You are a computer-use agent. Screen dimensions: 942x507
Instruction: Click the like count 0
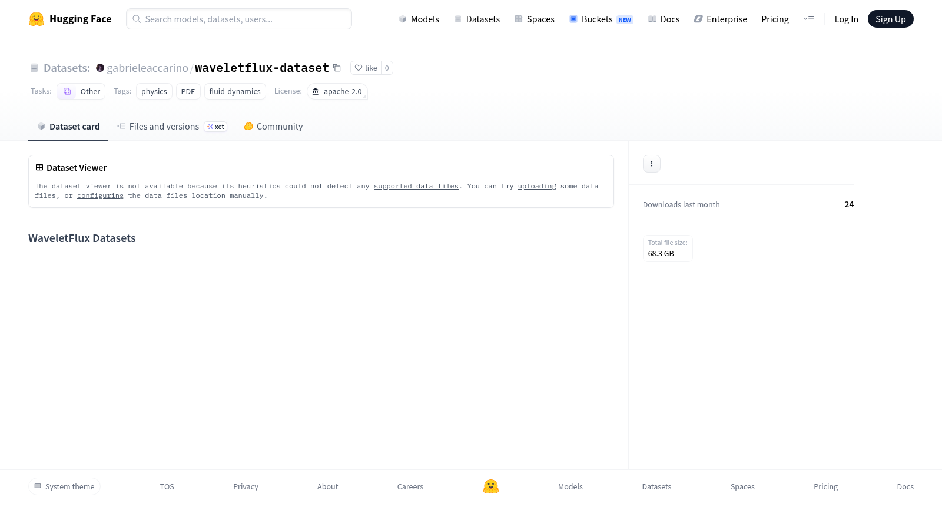(387, 68)
